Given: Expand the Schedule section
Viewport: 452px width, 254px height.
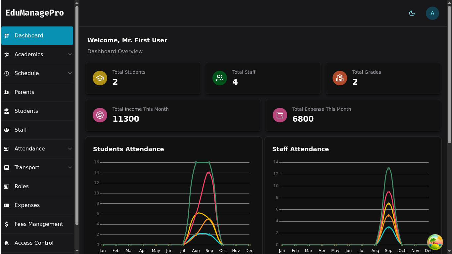Looking at the screenshot, I should tap(70, 73).
